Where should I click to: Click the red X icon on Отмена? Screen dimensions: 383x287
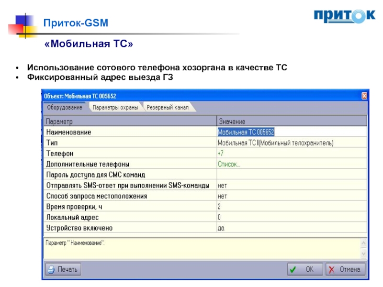[x=331, y=270]
